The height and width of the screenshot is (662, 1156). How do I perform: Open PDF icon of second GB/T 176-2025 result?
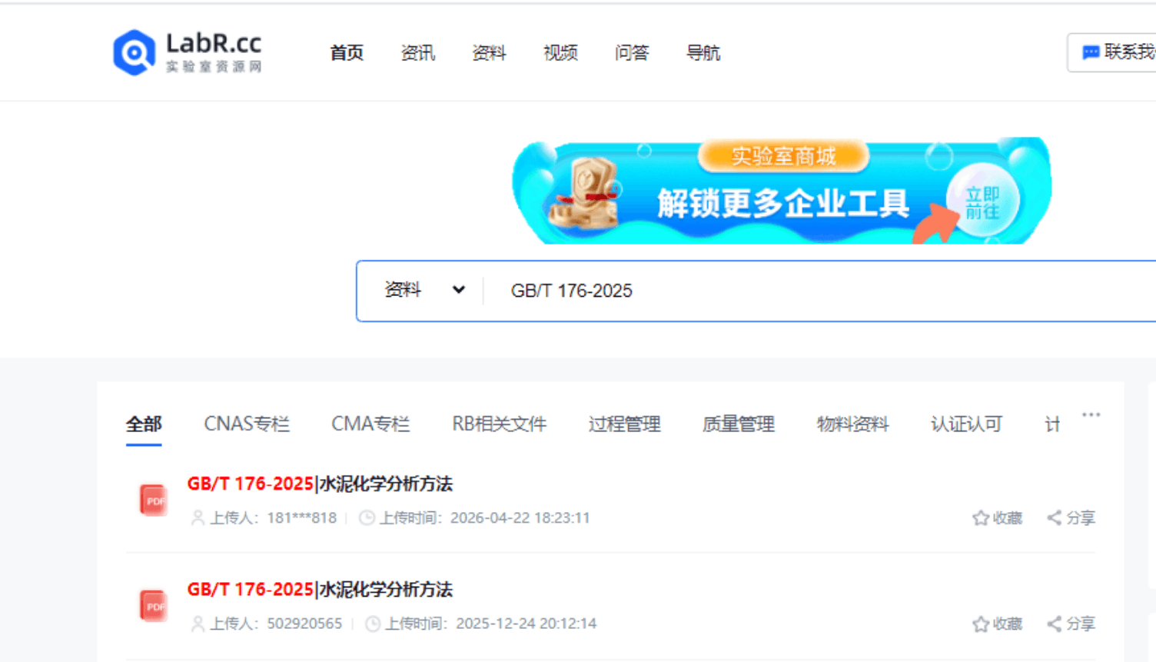click(x=154, y=606)
